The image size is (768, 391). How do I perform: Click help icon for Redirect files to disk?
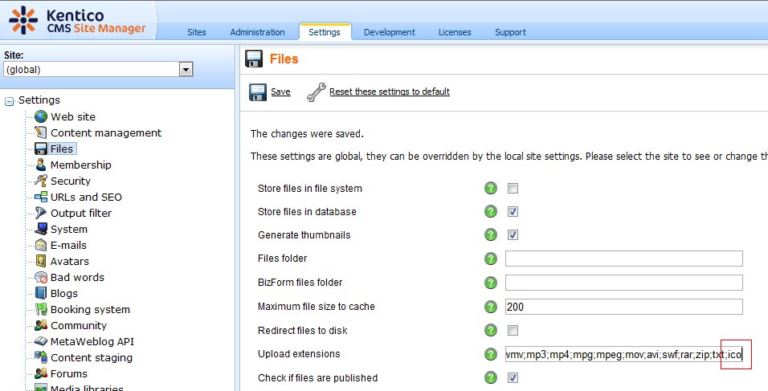click(490, 330)
